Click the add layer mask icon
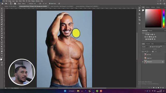The image size is (166, 93). click(154, 88)
